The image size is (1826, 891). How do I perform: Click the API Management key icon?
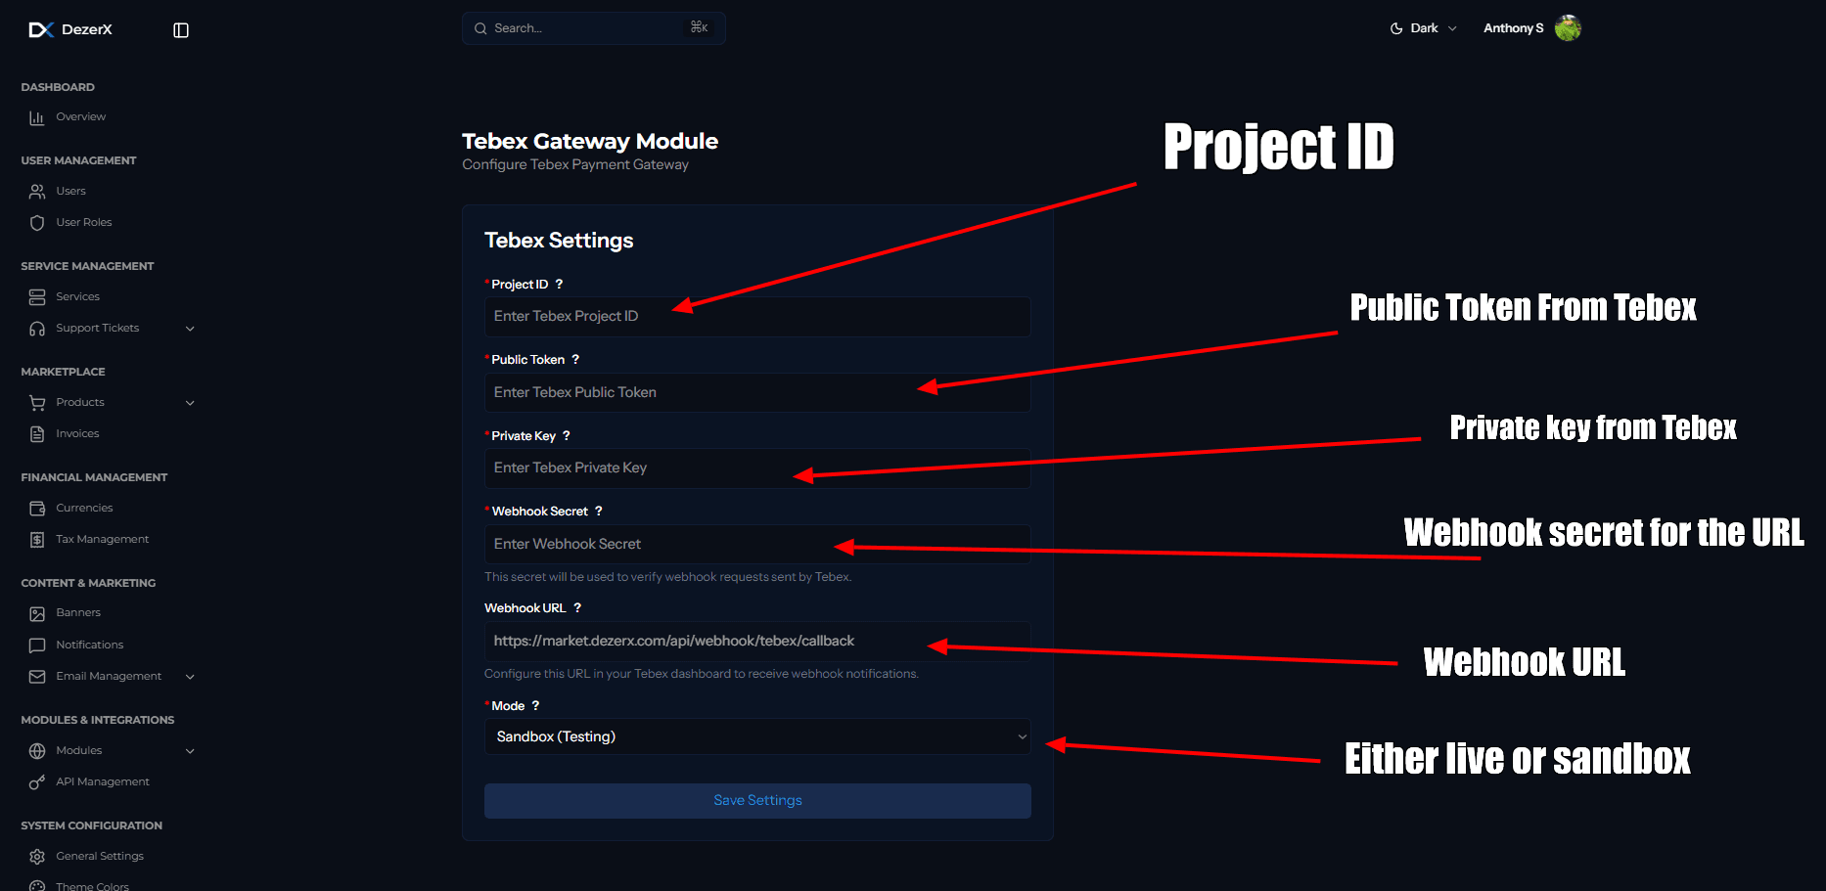pos(37,782)
